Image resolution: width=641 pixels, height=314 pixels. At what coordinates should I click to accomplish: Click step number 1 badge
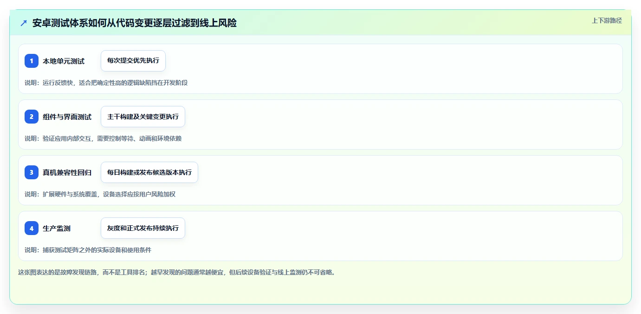click(x=32, y=61)
